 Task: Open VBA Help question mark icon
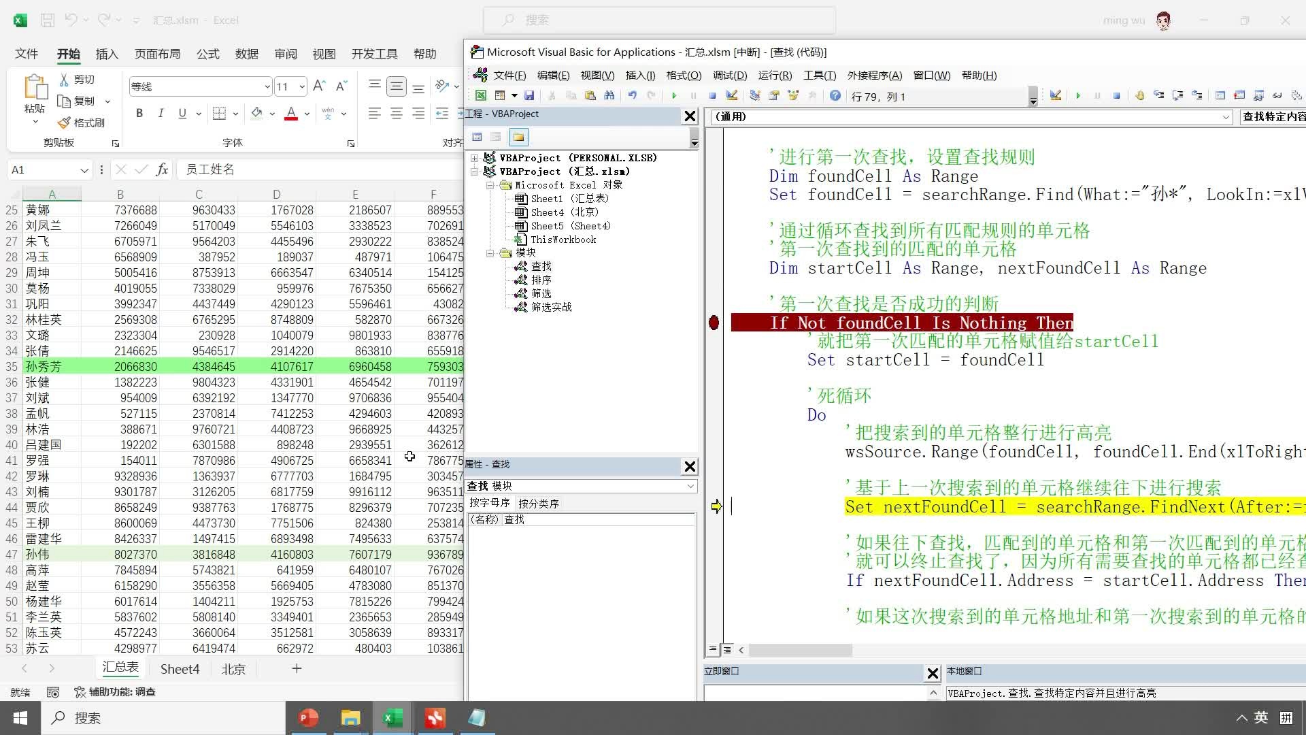click(835, 96)
